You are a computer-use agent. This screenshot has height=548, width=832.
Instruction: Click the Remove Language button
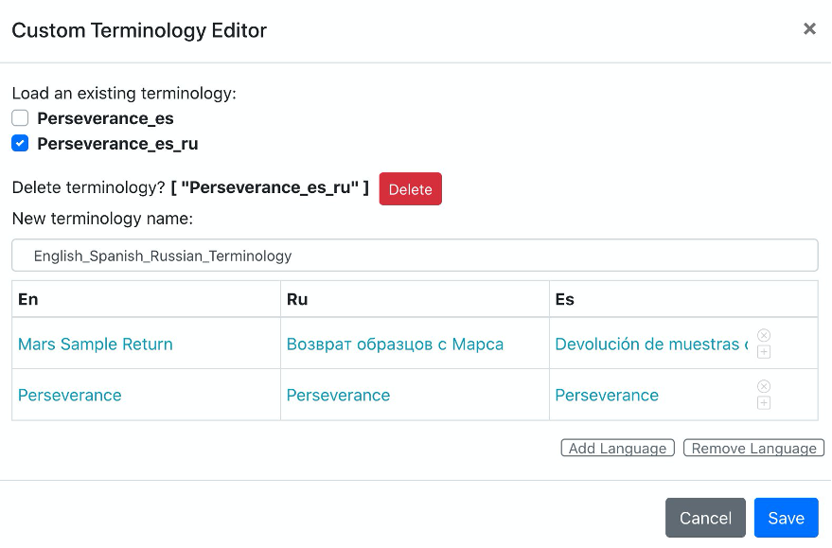(753, 448)
